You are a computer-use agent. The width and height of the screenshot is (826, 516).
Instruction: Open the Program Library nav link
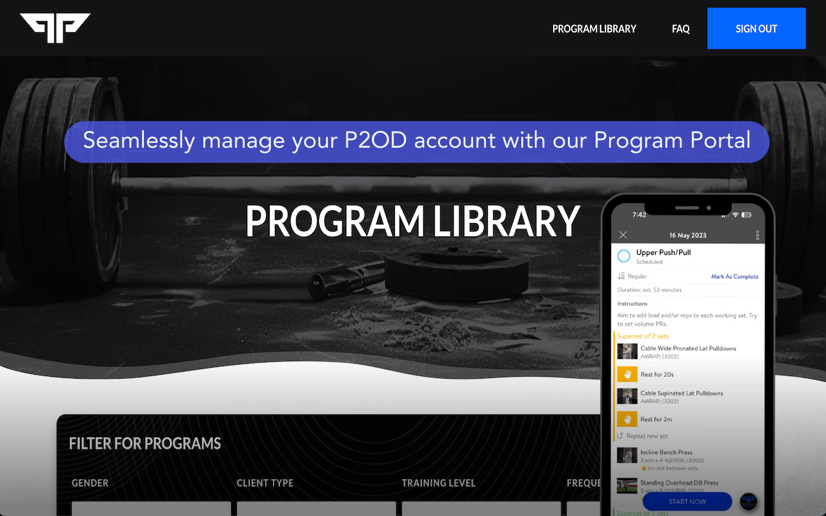(x=594, y=29)
